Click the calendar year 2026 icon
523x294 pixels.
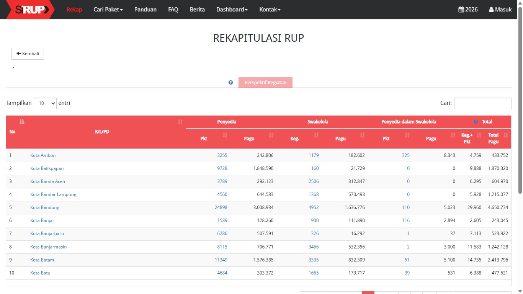click(x=461, y=10)
